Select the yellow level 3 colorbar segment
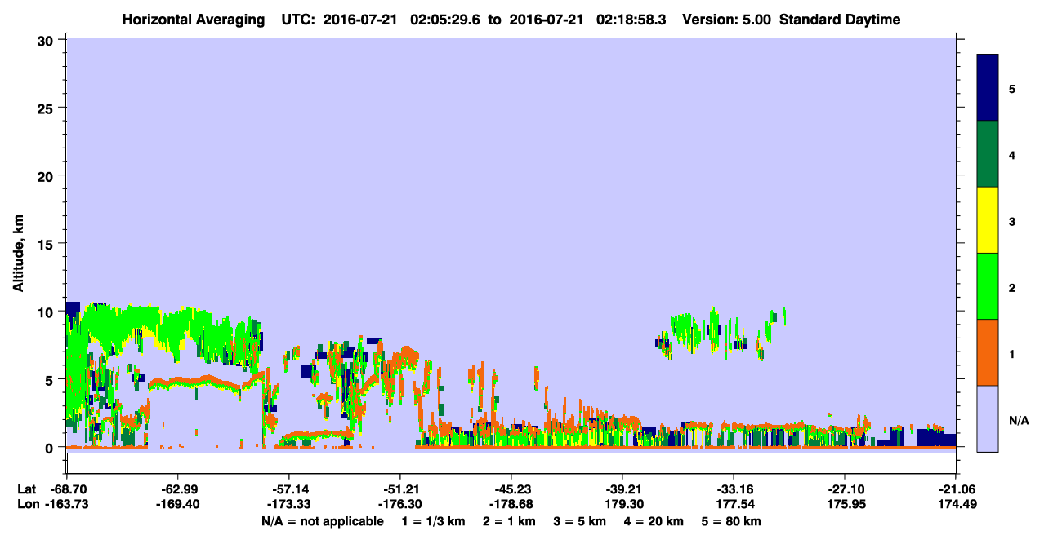Screen dimensions: 1062x544 (988, 220)
